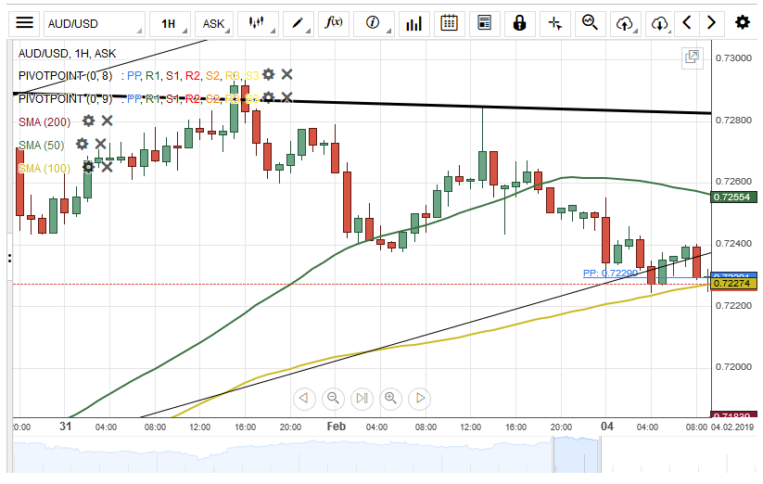Click the jump-to-latest candle button
The width and height of the screenshot is (763, 484).
(x=362, y=399)
